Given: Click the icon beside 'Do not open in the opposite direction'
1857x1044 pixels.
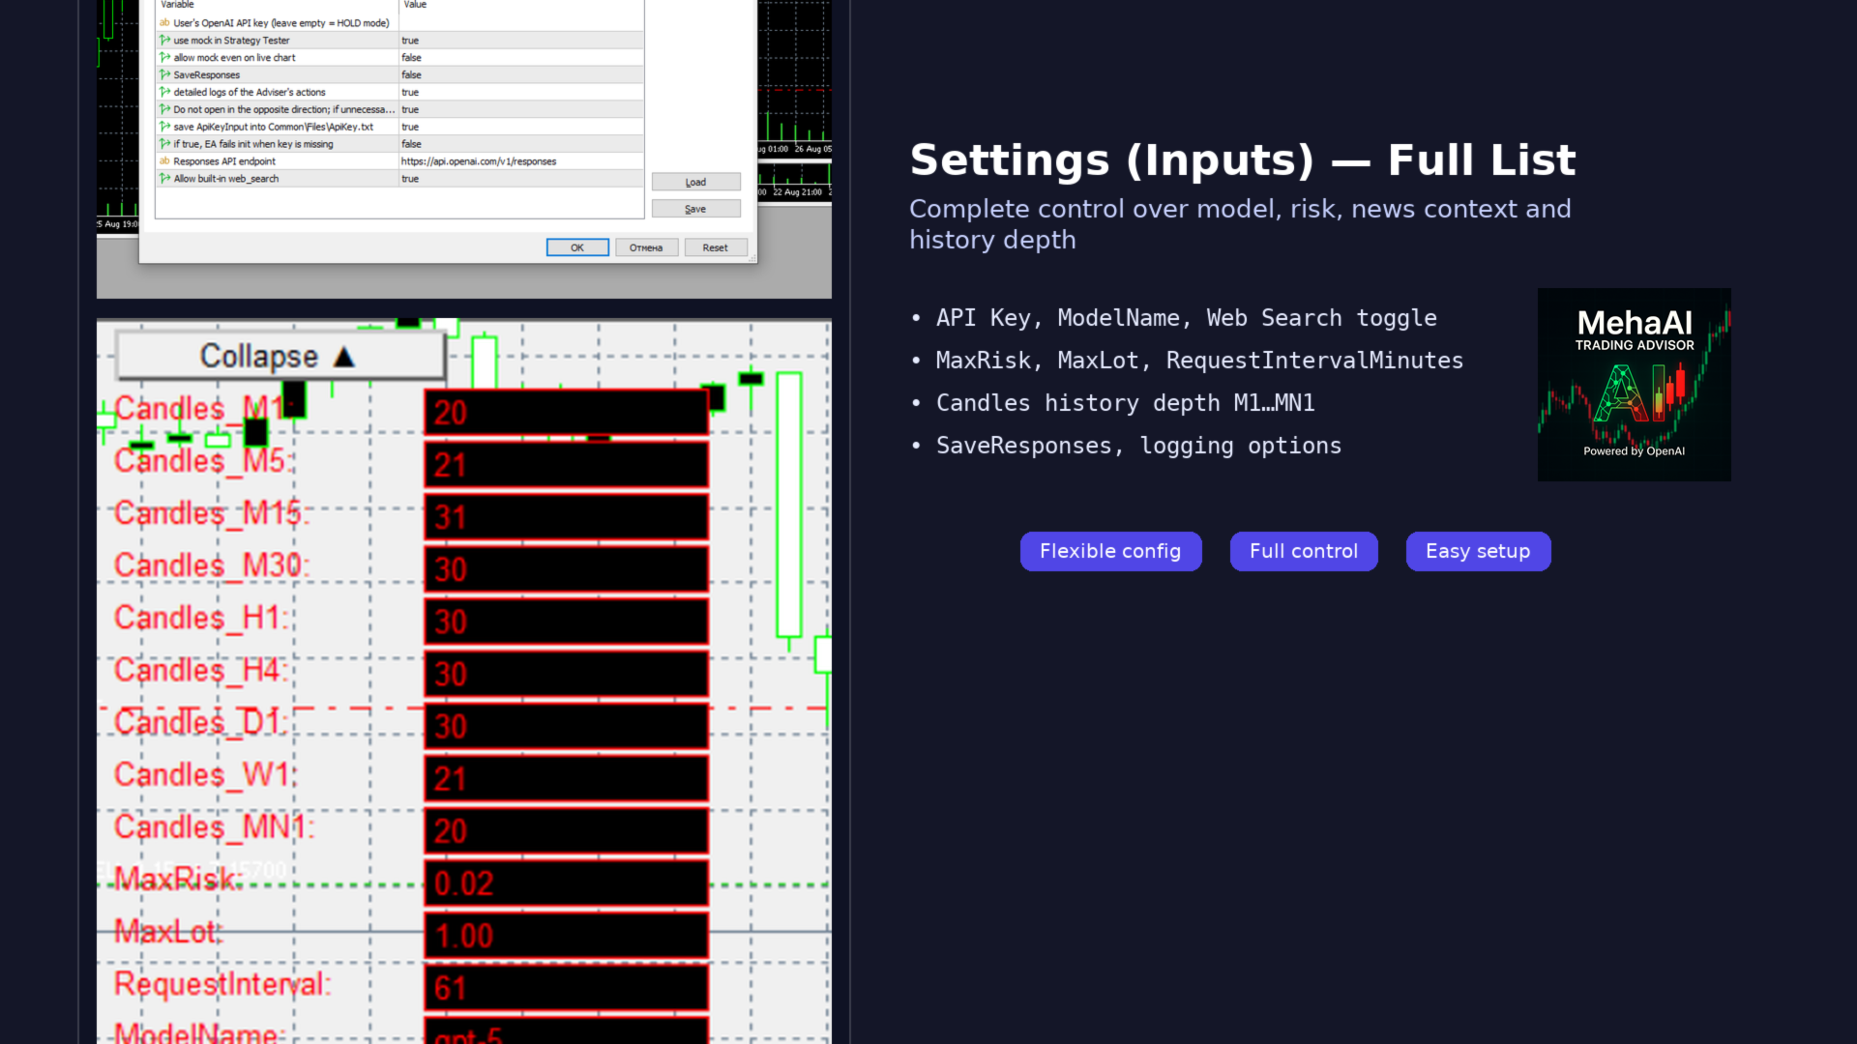Looking at the screenshot, I should [x=164, y=110].
